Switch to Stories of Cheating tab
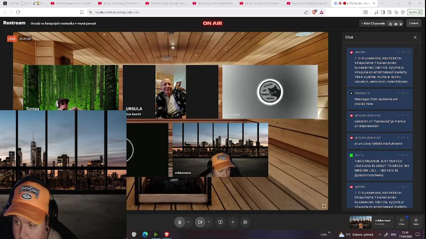The width and height of the screenshot is (426, 239). 119,3
